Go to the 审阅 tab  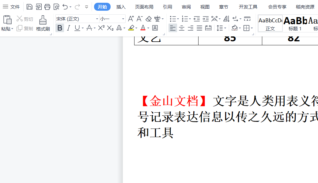[x=186, y=7]
